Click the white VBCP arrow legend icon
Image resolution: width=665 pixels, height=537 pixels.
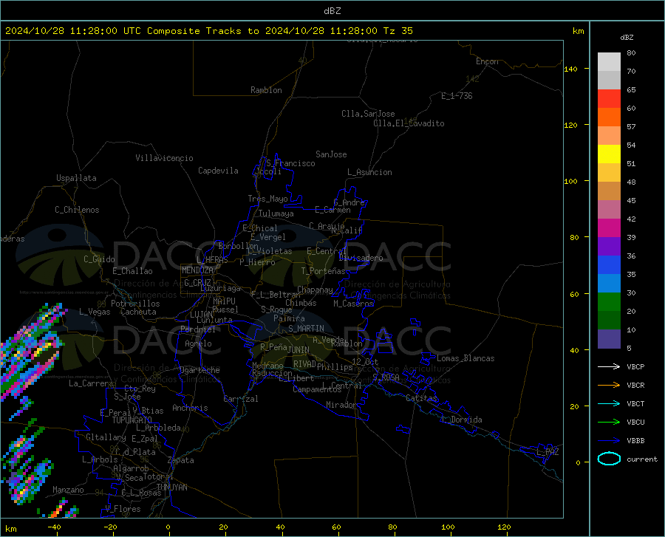tap(609, 366)
